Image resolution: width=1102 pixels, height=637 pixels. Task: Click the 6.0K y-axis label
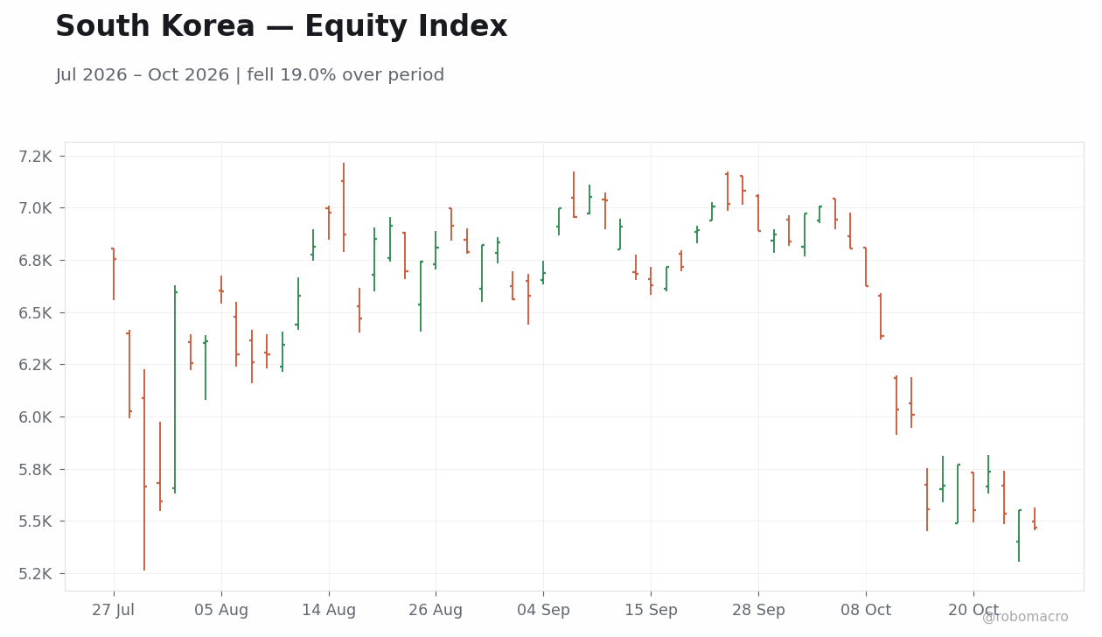[36, 417]
